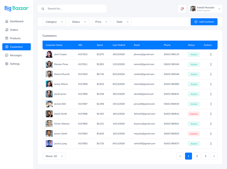This screenshot has width=227, height=169.
Task: Click the Customer Name column header
Action: tap(54, 45)
